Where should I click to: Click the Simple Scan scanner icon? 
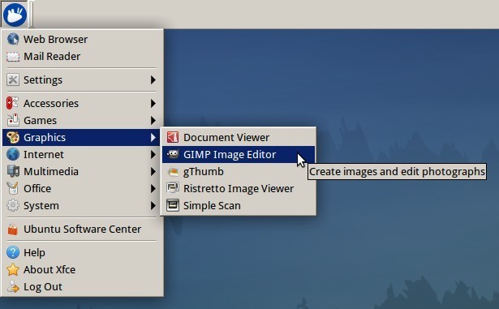point(173,205)
